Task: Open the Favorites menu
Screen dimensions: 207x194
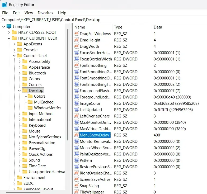Action: 45,13
